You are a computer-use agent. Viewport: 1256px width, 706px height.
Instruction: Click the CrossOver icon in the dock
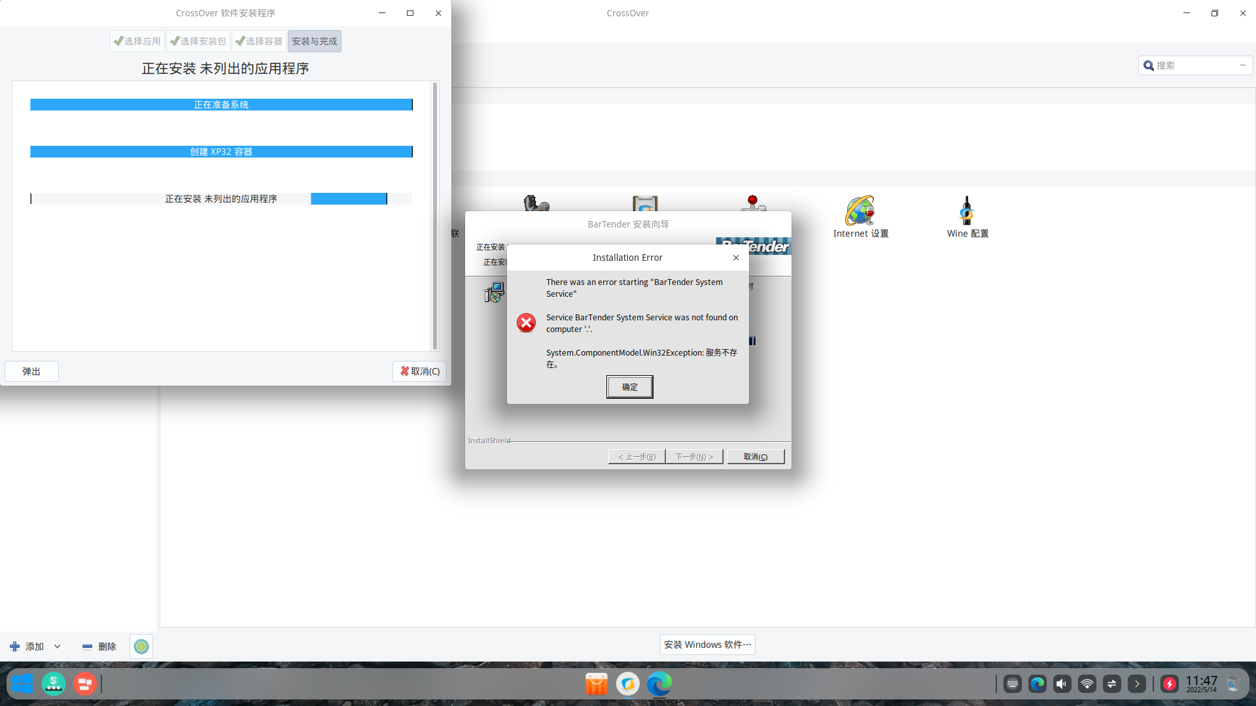pos(627,684)
